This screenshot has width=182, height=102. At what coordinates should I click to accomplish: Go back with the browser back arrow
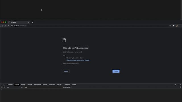2,26
